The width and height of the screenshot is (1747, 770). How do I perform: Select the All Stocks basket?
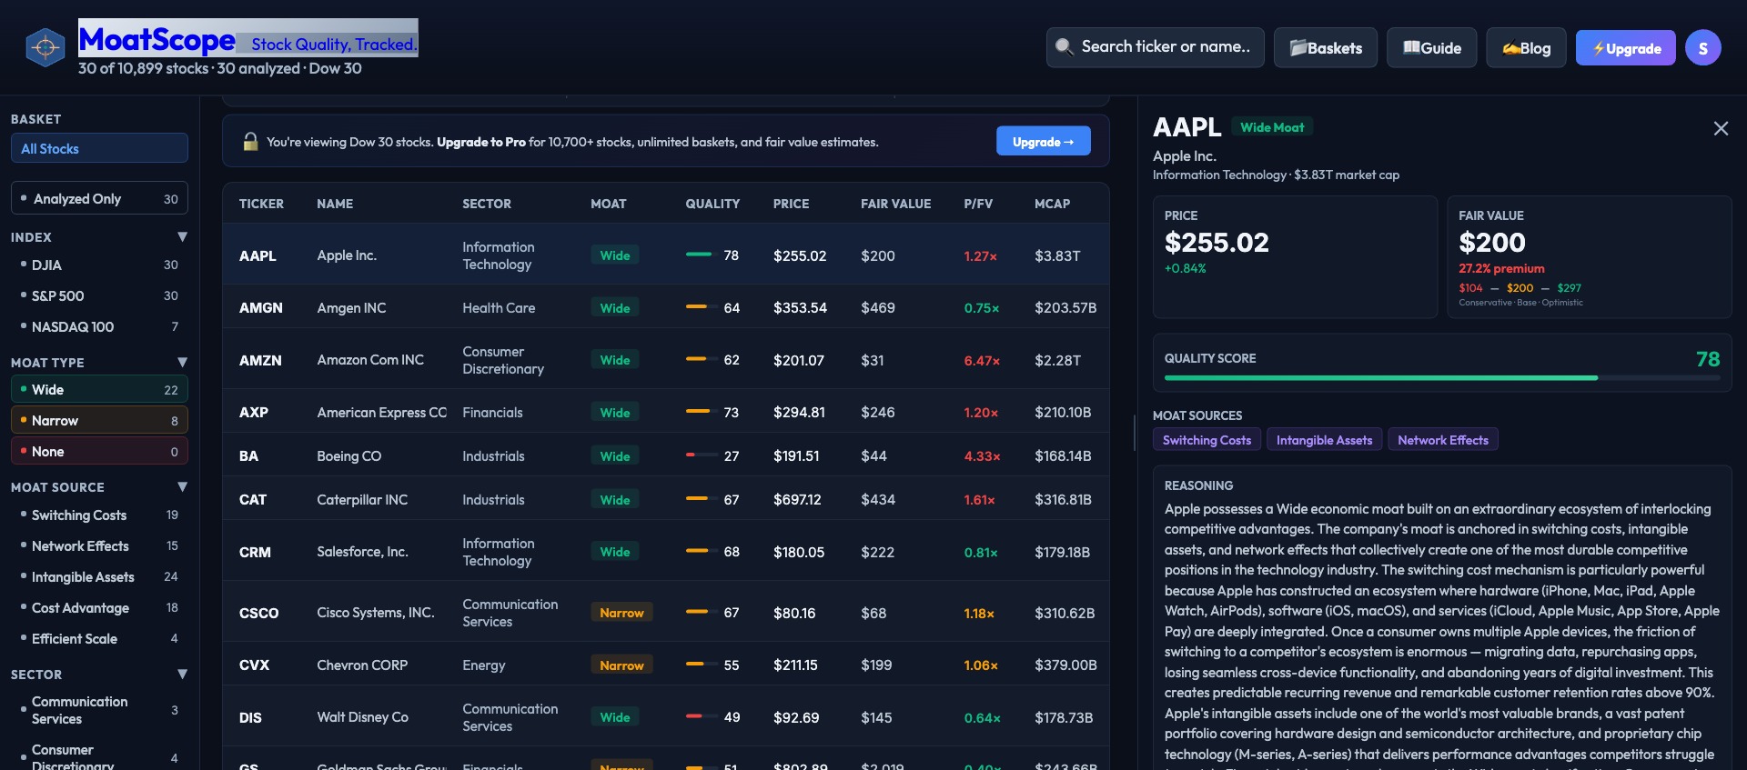point(99,148)
